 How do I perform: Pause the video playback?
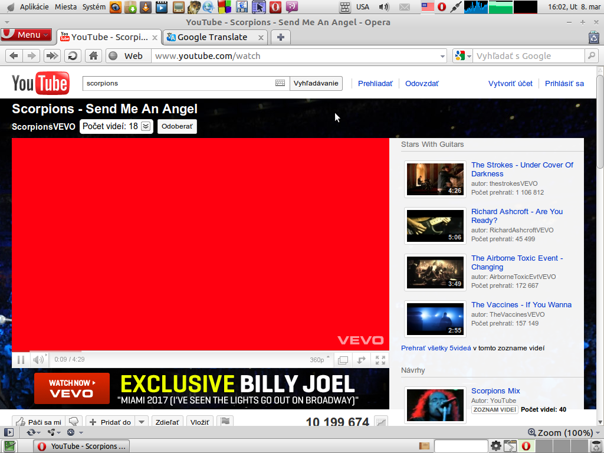(x=21, y=359)
